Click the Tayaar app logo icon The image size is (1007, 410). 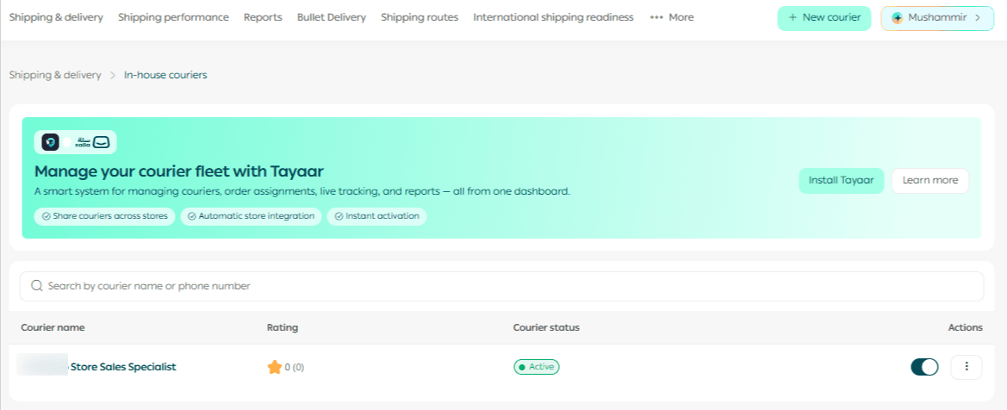point(51,143)
